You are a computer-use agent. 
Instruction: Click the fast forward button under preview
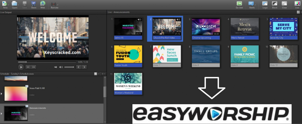[34, 67]
